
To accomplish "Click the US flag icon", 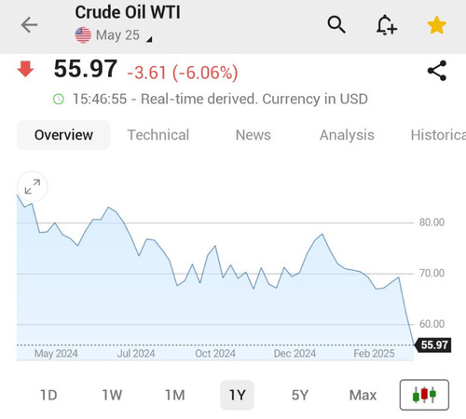I will pos(83,35).
